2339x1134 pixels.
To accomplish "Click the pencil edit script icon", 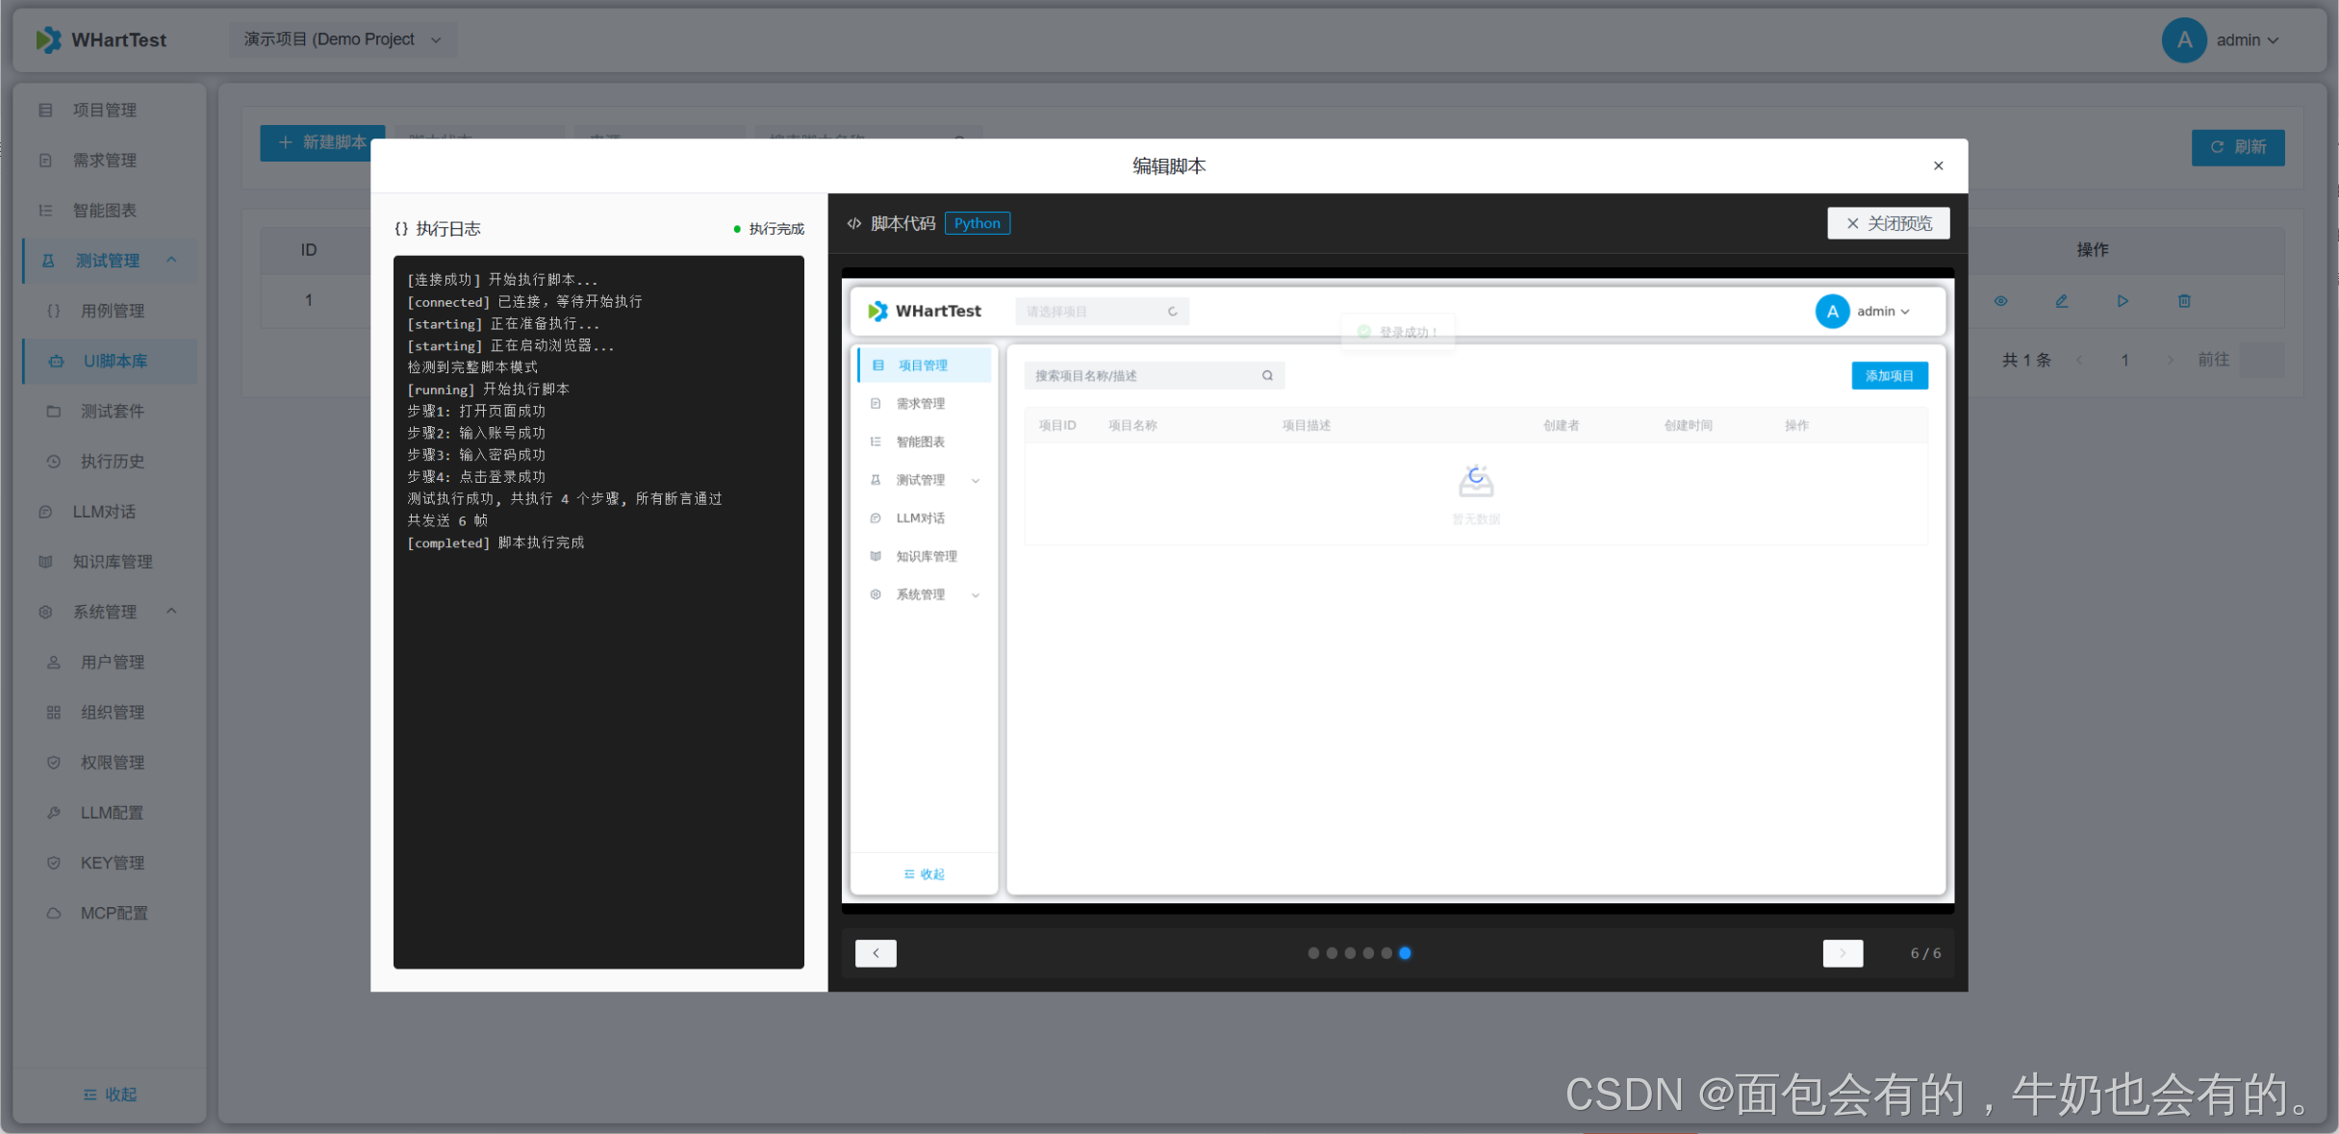I will point(2061,301).
